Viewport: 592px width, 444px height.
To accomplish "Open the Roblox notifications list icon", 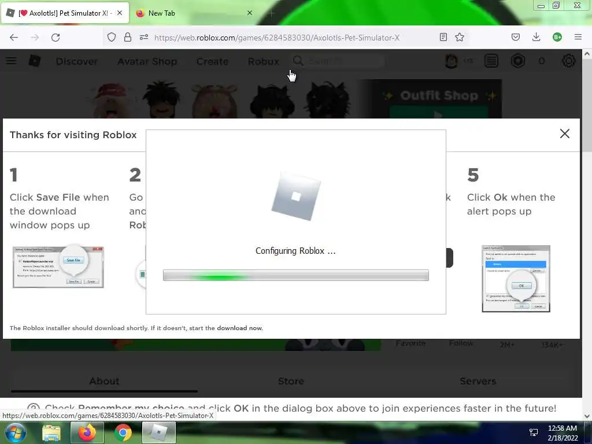I will point(491,61).
